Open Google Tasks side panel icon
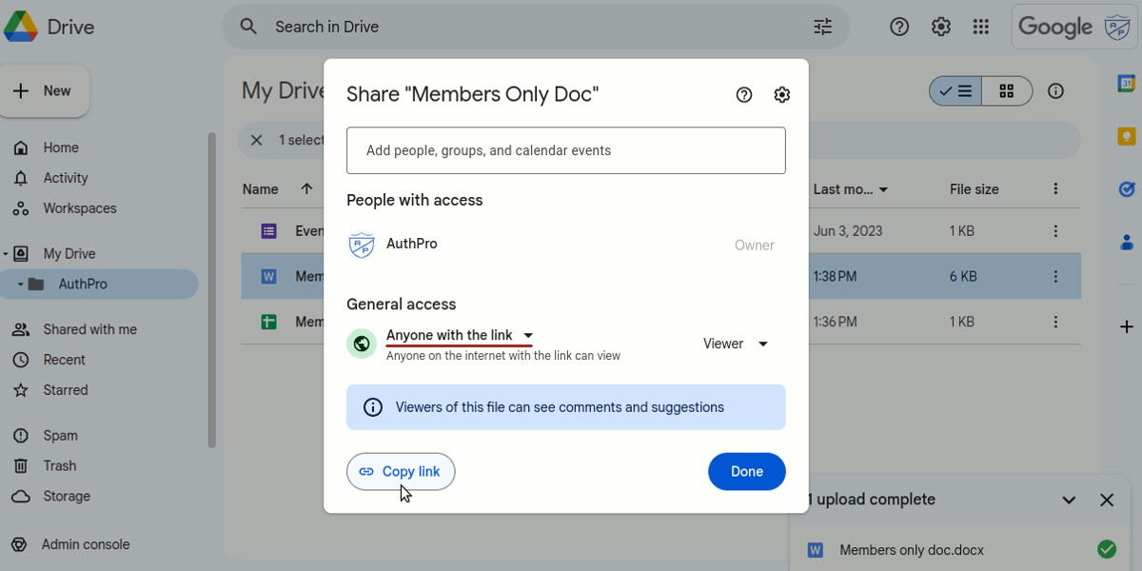Screen dimensions: 1142x571 [x=1126, y=189]
